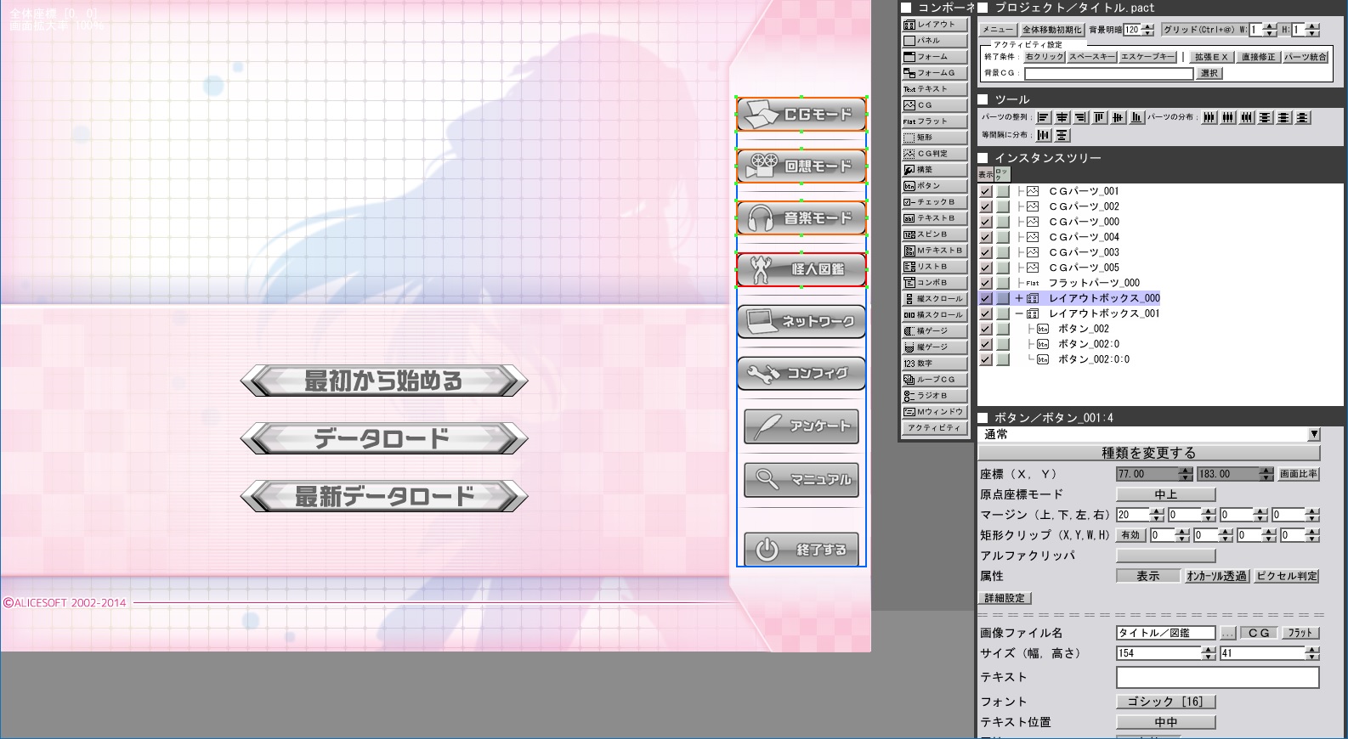The width and height of the screenshot is (1348, 739).
Task: Collapse the コンポーネント panel header
Action: [x=906, y=8]
